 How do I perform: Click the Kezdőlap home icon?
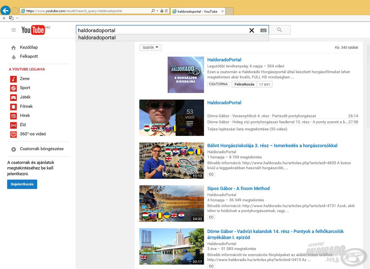14,48
